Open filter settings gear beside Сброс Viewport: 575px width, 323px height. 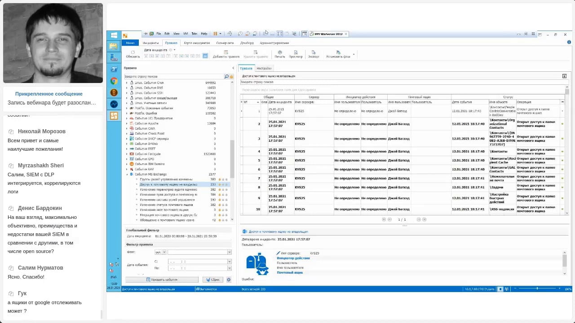229,279
